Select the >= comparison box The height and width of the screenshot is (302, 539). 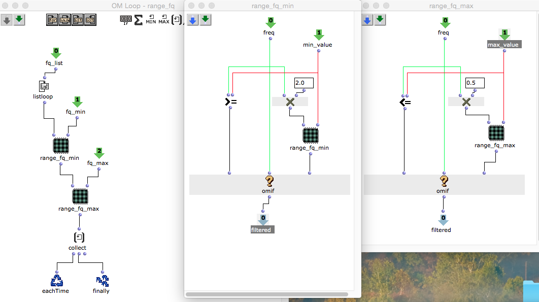(x=230, y=102)
